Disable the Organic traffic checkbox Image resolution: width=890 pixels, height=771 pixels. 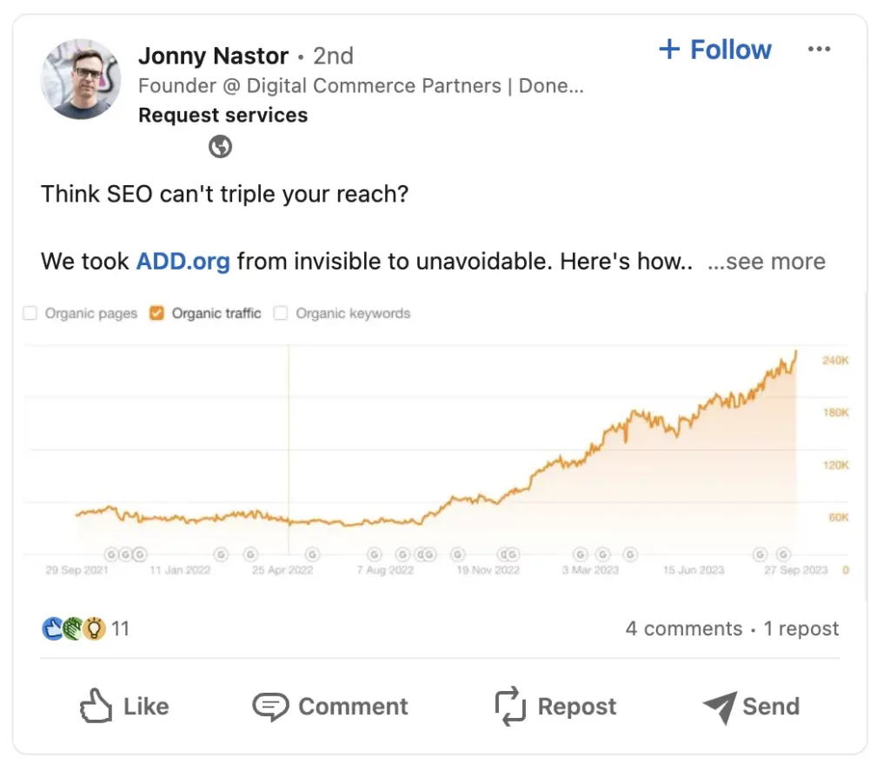pyautogui.click(x=158, y=313)
